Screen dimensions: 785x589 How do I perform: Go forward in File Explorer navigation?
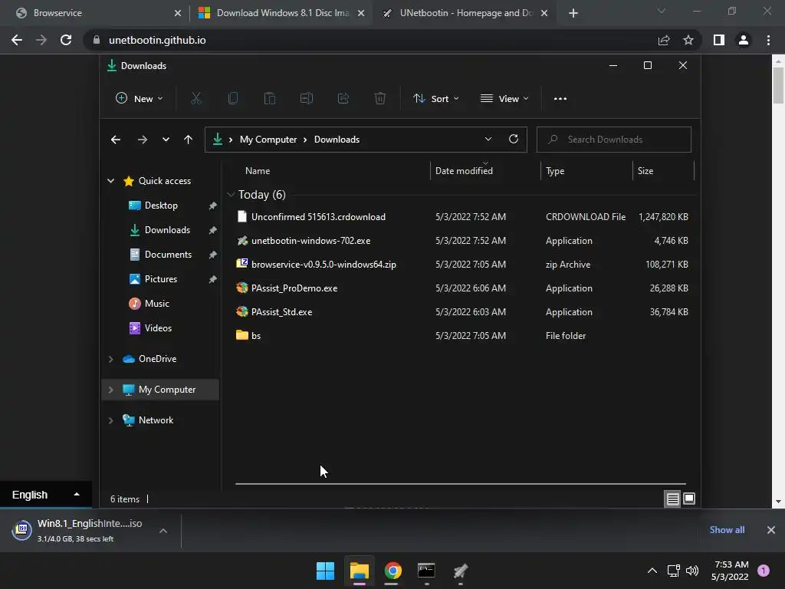click(x=143, y=140)
